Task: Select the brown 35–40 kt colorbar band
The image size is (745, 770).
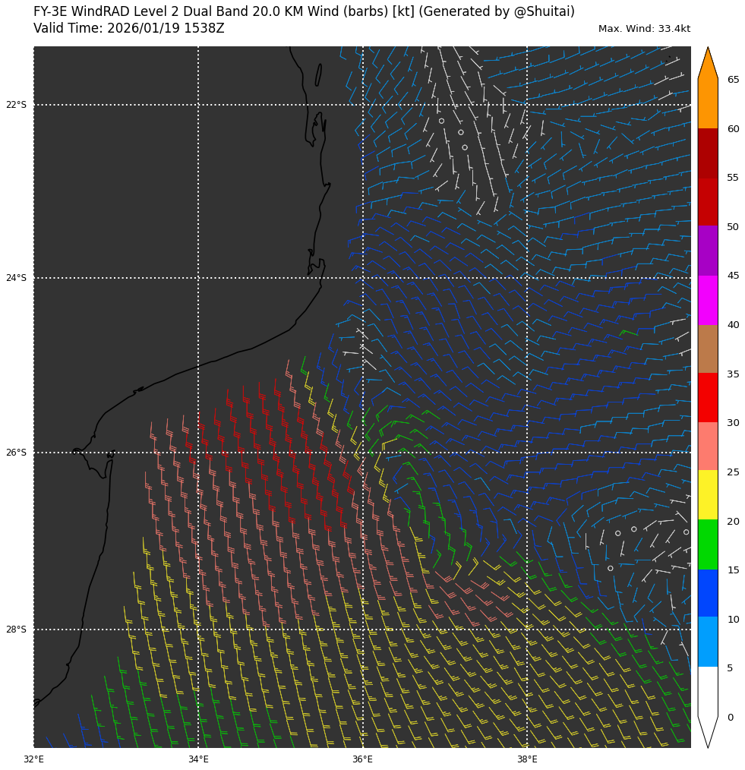Action: (707, 349)
